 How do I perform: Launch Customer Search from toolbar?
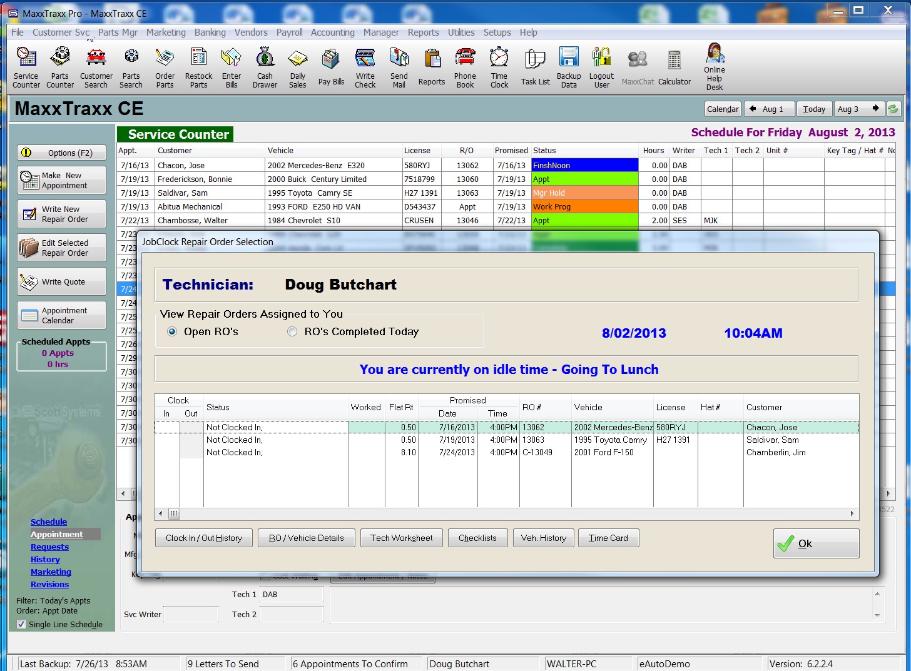pyautogui.click(x=96, y=67)
